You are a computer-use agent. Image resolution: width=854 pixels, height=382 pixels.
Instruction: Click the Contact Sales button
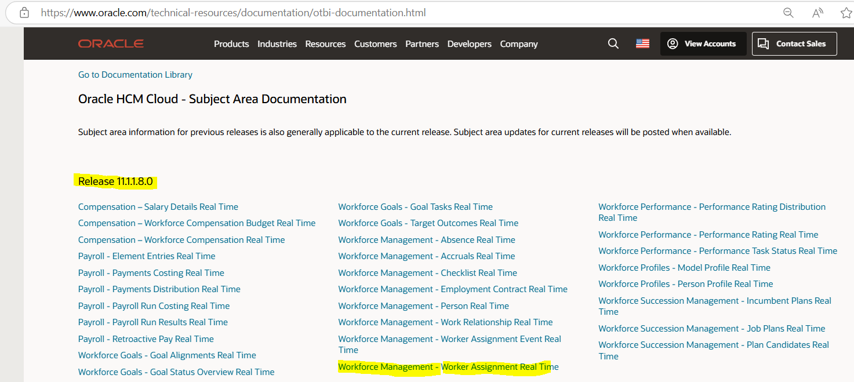[x=794, y=43]
